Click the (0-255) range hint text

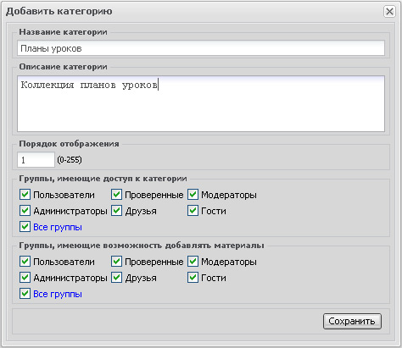(70, 160)
